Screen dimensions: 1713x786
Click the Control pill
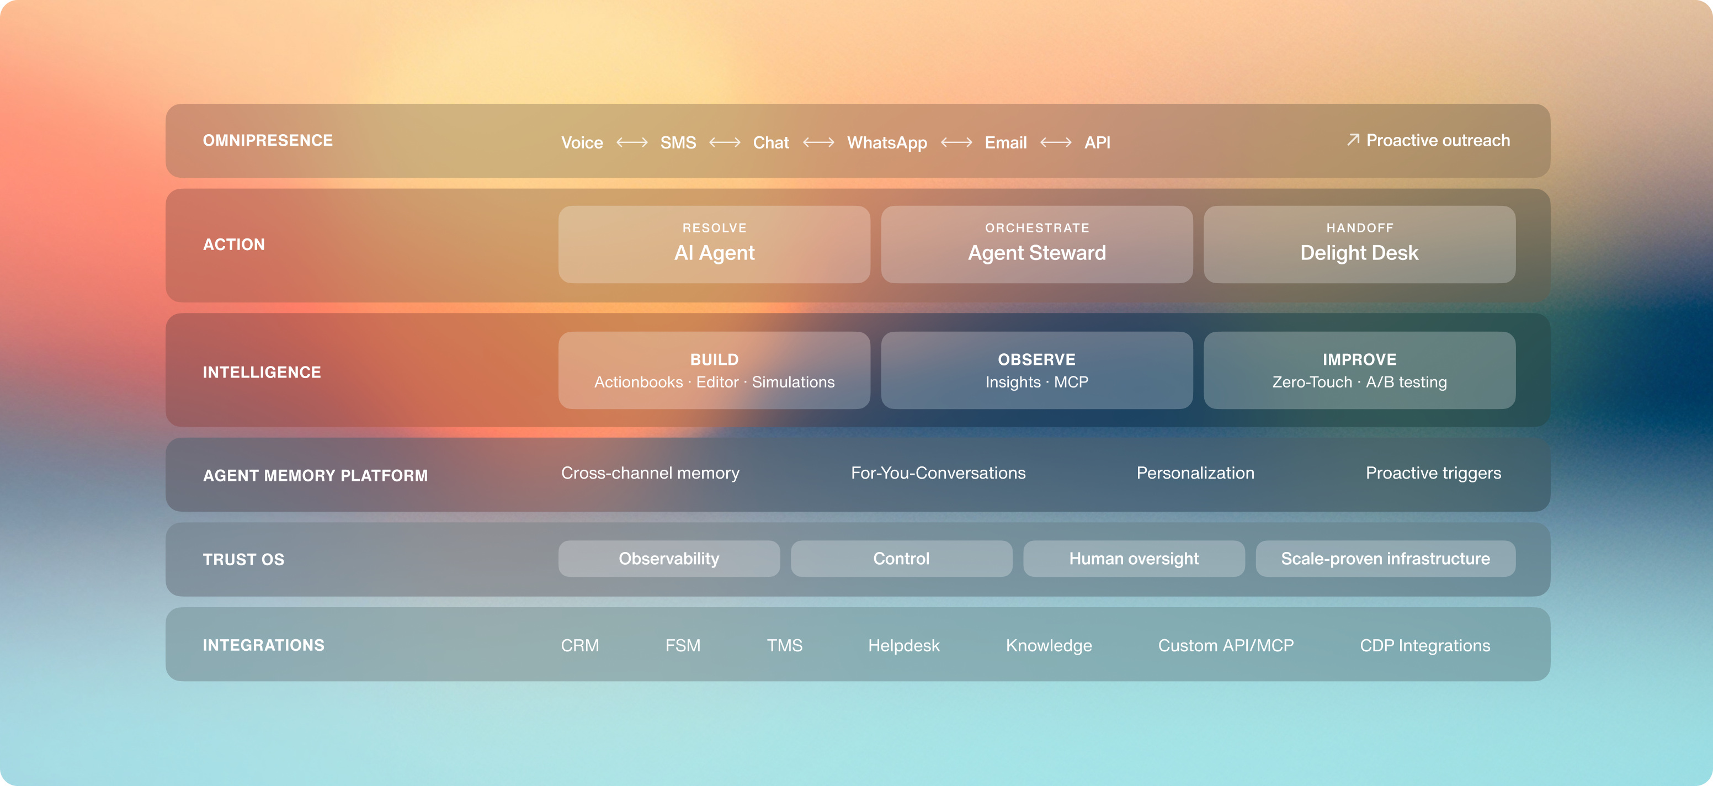click(901, 559)
